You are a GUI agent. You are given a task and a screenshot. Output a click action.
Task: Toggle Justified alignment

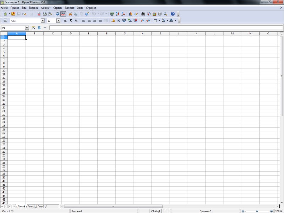point(100,21)
